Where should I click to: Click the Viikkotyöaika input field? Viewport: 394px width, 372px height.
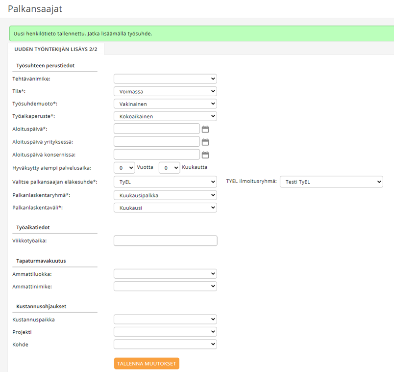pyautogui.click(x=166, y=240)
